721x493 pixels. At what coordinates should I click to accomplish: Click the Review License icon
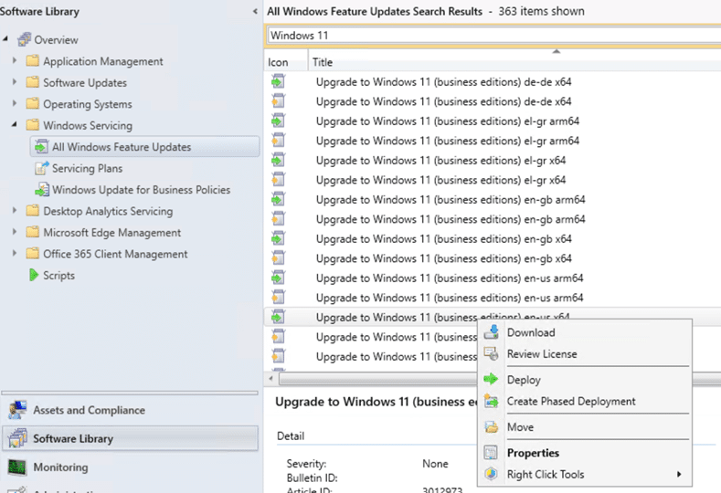(x=492, y=354)
